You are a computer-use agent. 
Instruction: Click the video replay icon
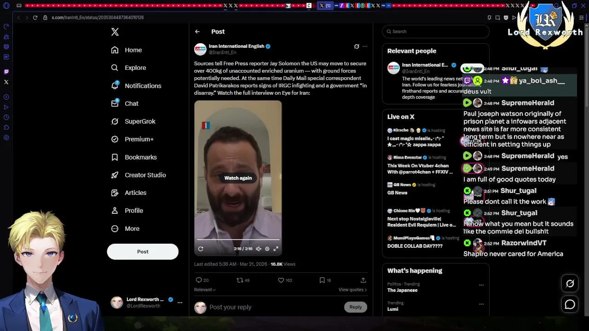pyautogui.click(x=201, y=249)
